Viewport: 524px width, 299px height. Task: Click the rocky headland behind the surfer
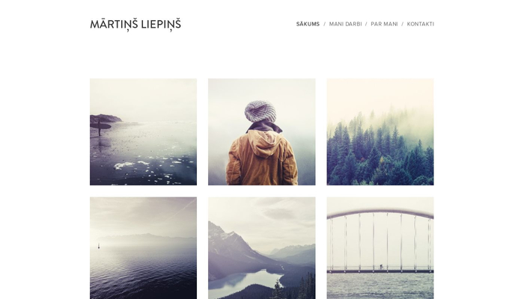coord(106,118)
